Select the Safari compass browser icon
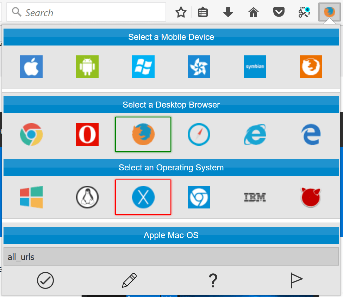 (x=199, y=134)
